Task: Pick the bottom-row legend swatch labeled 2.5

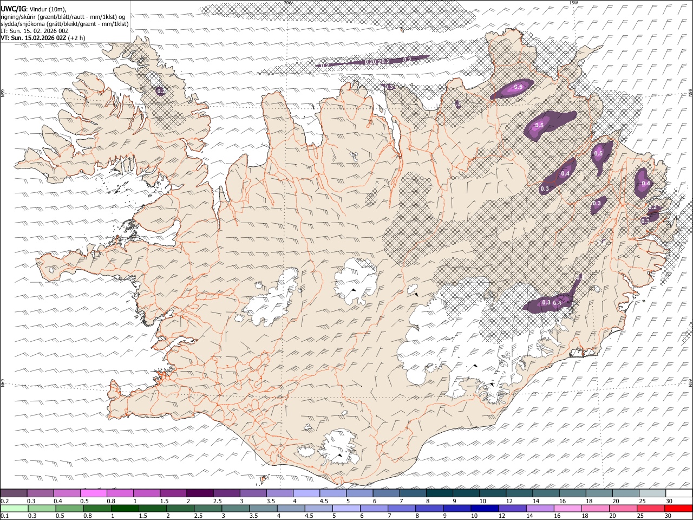Action: (x=207, y=509)
